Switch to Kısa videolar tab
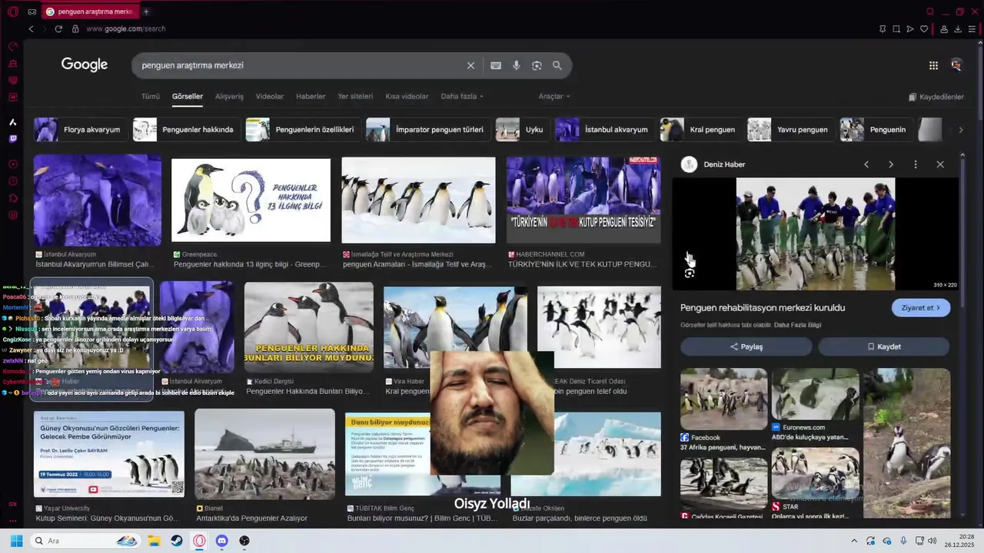 (407, 97)
